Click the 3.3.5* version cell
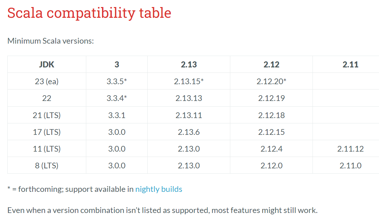This screenshot has height=218, width=379. (x=117, y=81)
